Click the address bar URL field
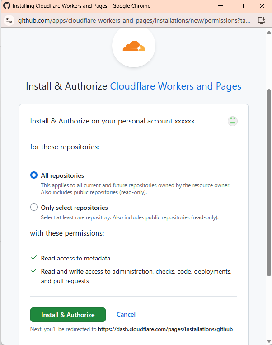Screen dimensions: 272x345 [134, 20]
